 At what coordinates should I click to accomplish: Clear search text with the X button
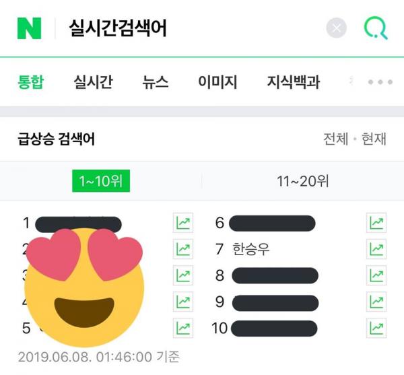pos(336,28)
